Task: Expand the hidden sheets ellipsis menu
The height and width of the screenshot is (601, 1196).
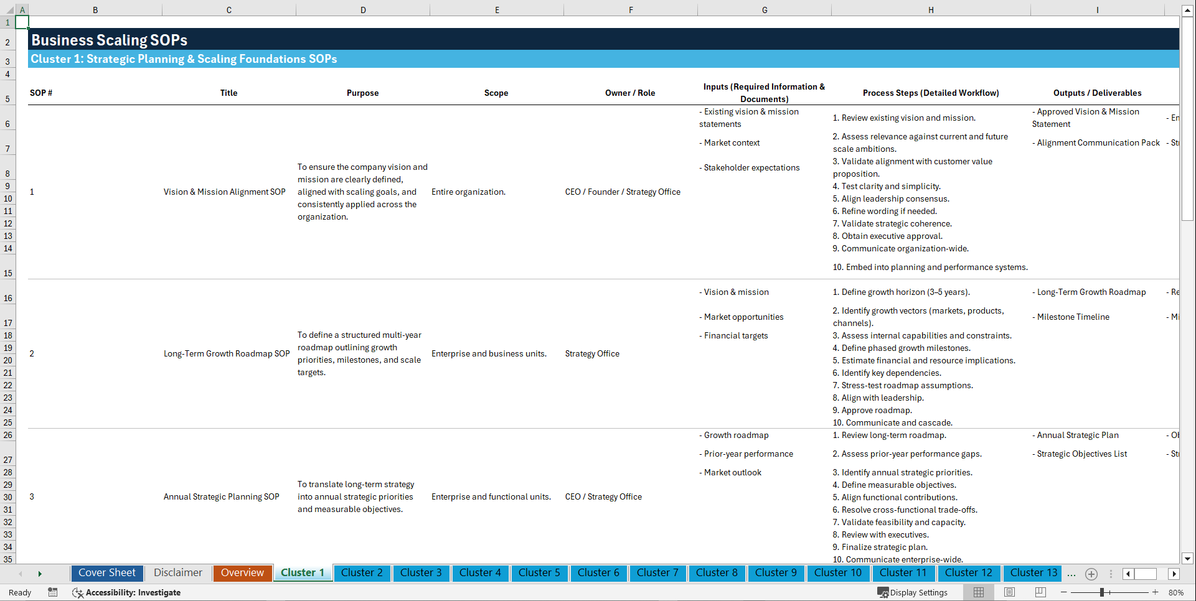Action: click(1071, 574)
